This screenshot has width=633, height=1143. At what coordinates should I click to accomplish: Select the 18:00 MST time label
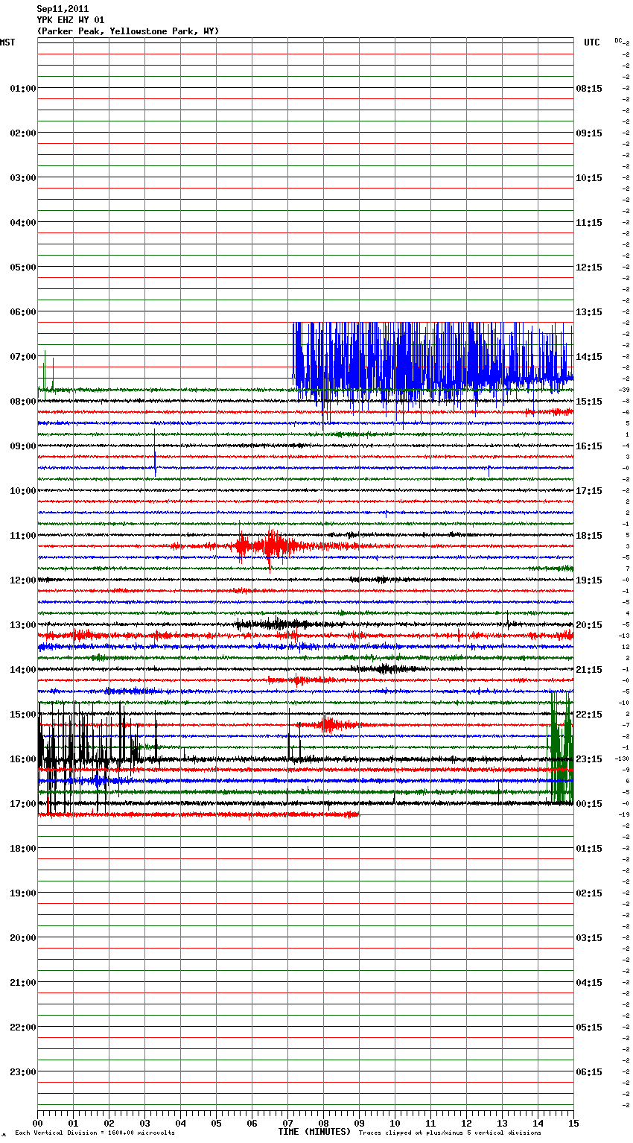[x=22, y=849]
